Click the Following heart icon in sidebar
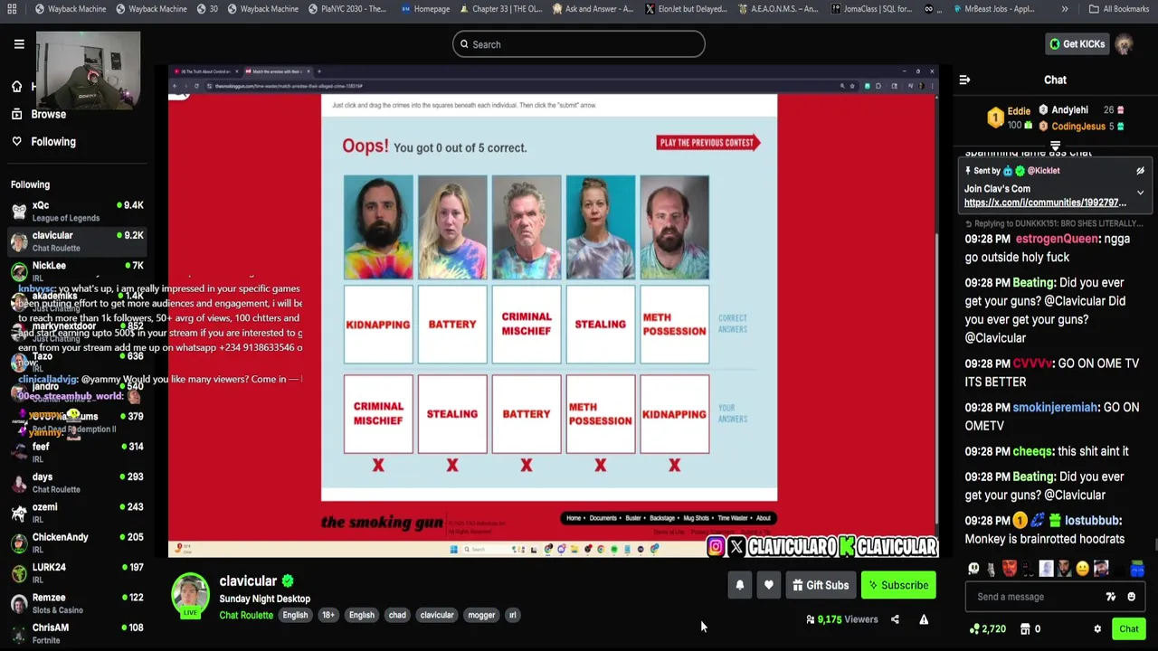Screen dimensions: 1158x651 tap(16, 141)
